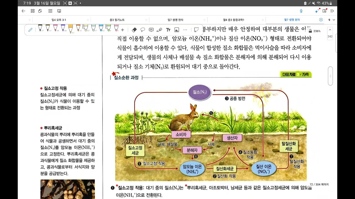Image resolution: width=355 pixels, height=199 pixels.
Task: Close the leftmost partially hidden tab X
Action: 30,20
